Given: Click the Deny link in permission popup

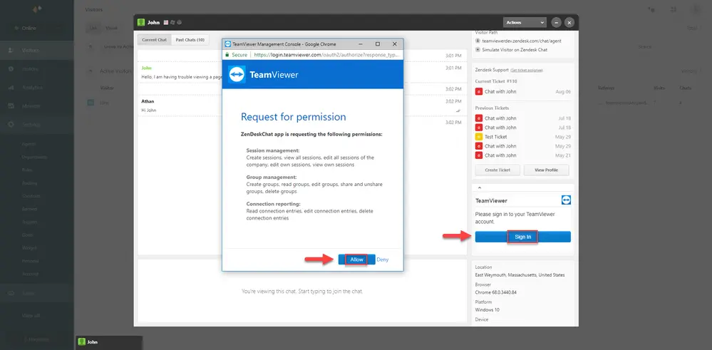Looking at the screenshot, I should 382,259.
